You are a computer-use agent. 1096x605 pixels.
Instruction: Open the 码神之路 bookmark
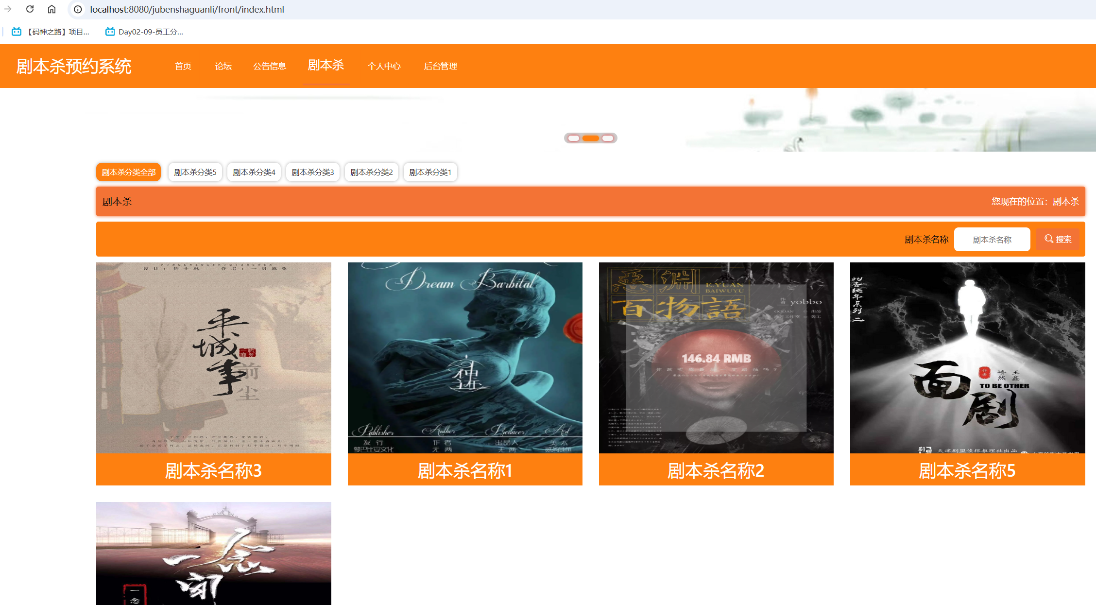(x=51, y=32)
